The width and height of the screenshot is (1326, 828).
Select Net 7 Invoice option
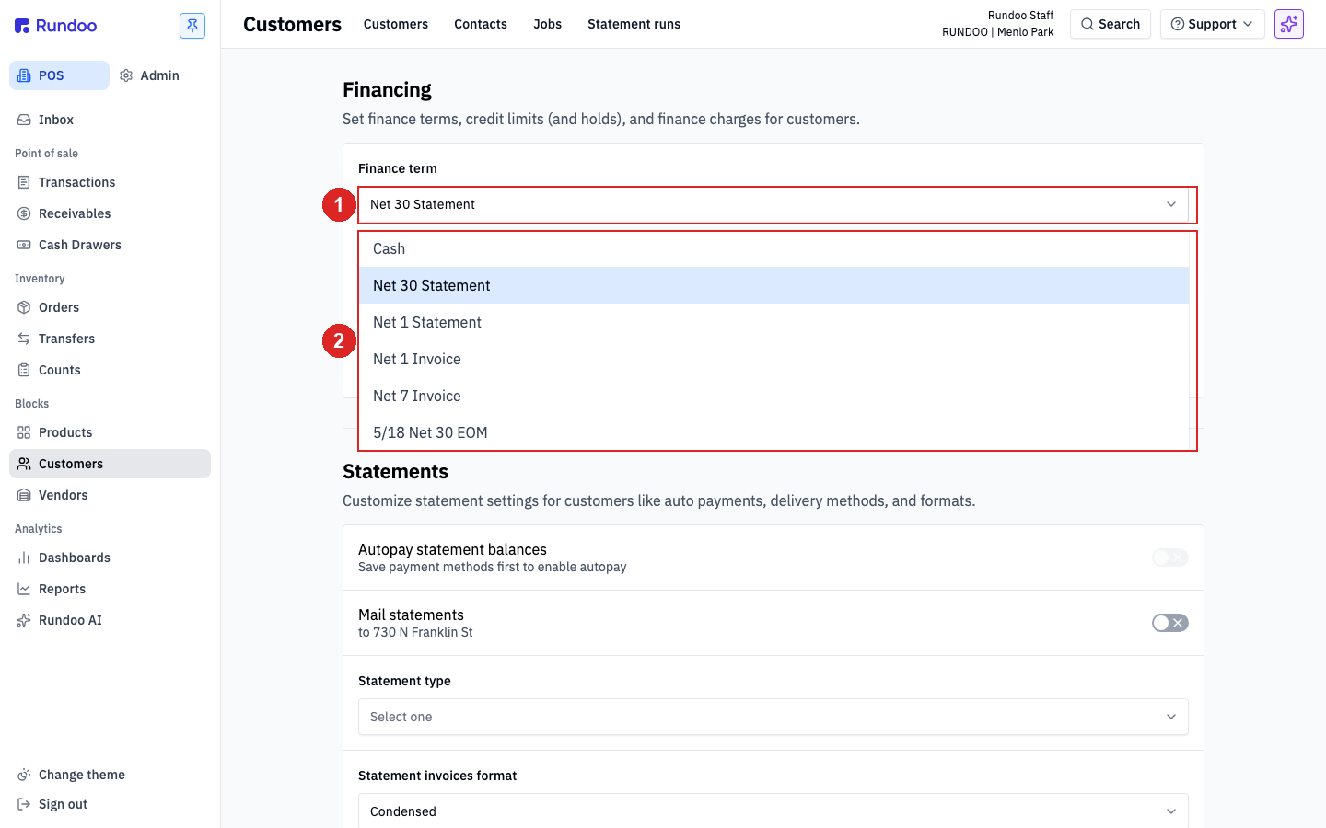[x=773, y=396]
